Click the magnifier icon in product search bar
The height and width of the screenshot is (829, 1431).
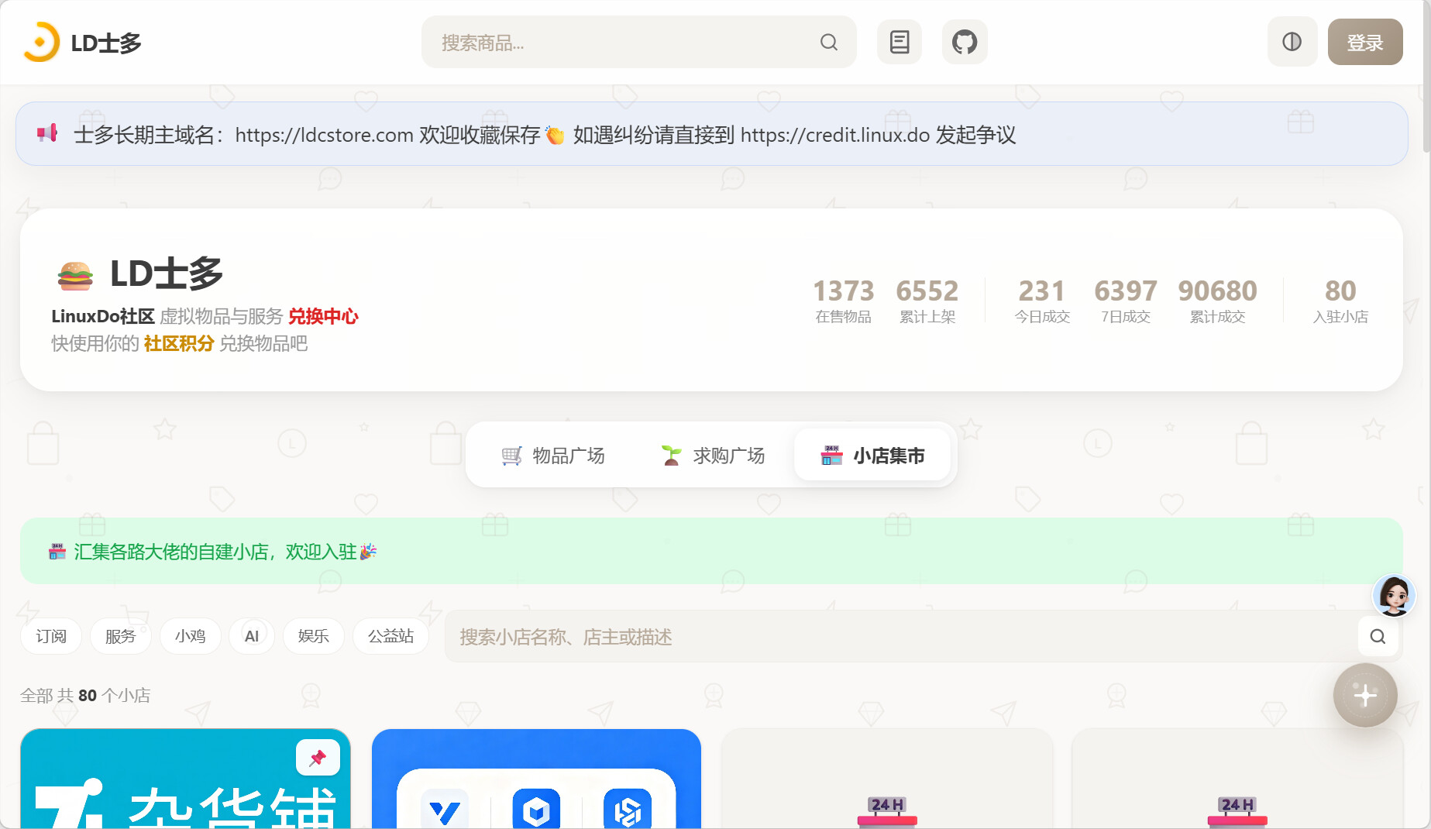[829, 43]
